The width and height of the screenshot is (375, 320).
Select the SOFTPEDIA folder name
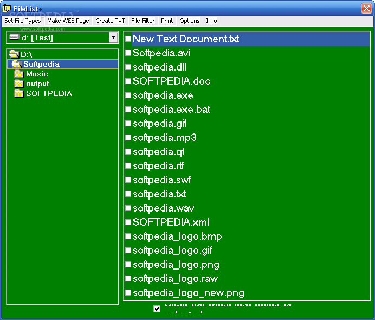[49, 93]
